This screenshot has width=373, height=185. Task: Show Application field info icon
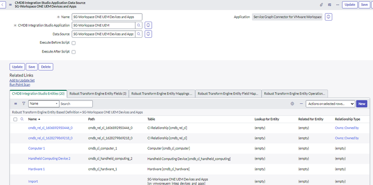pos(328,17)
